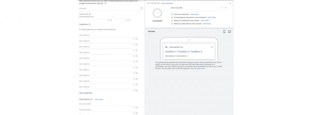Viewport: 311px width, 115px height.
Task: Click preview headline 'Headline 1 | Headline 2 | Headline 3'
Action: coord(183,51)
